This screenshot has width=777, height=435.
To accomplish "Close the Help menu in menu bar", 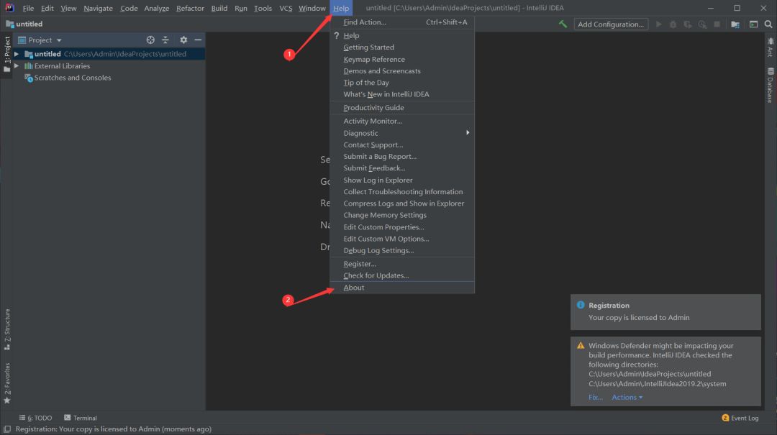I will [x=341, y=8].
